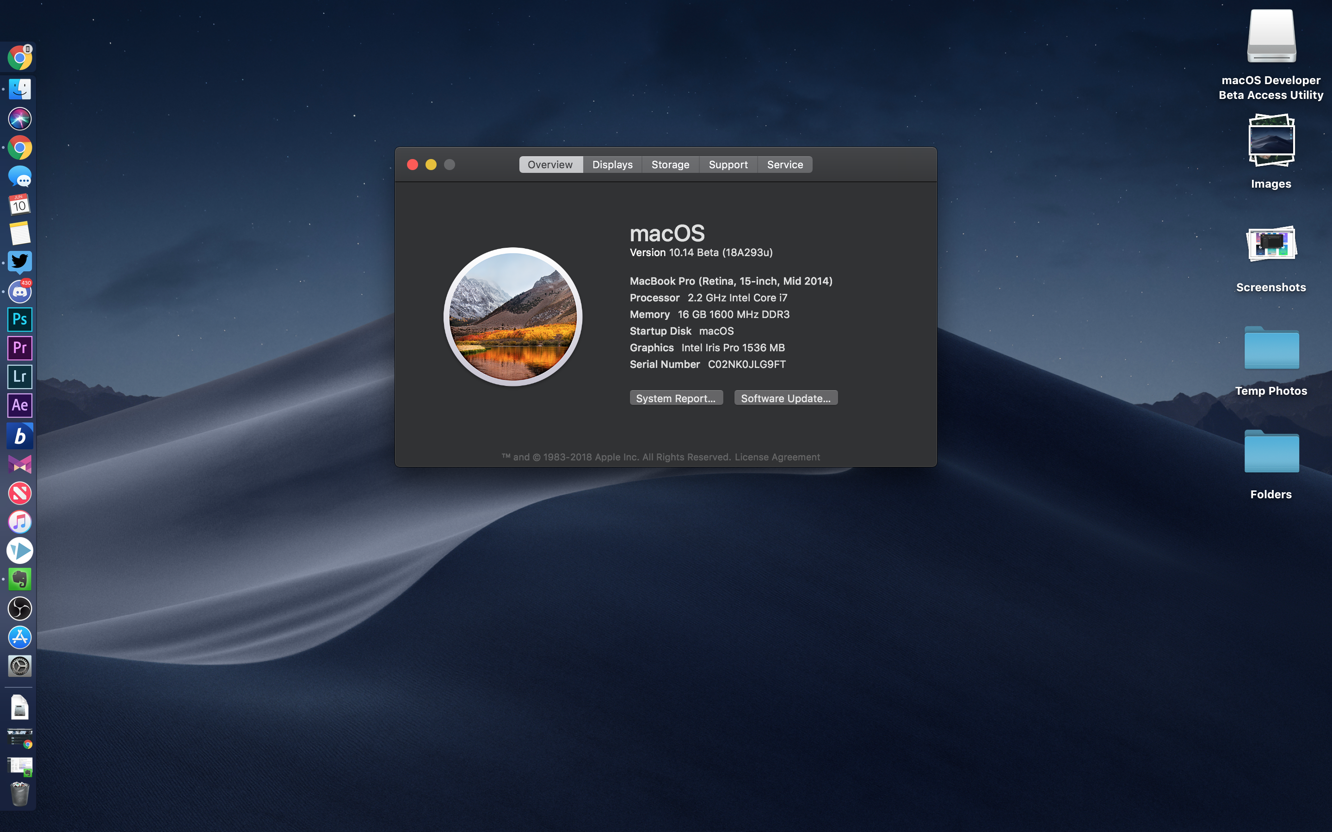The height and width of the screenshot is (832, 1332).
Task: Open Twitter app in dock
Action: (x=20, y=262)
